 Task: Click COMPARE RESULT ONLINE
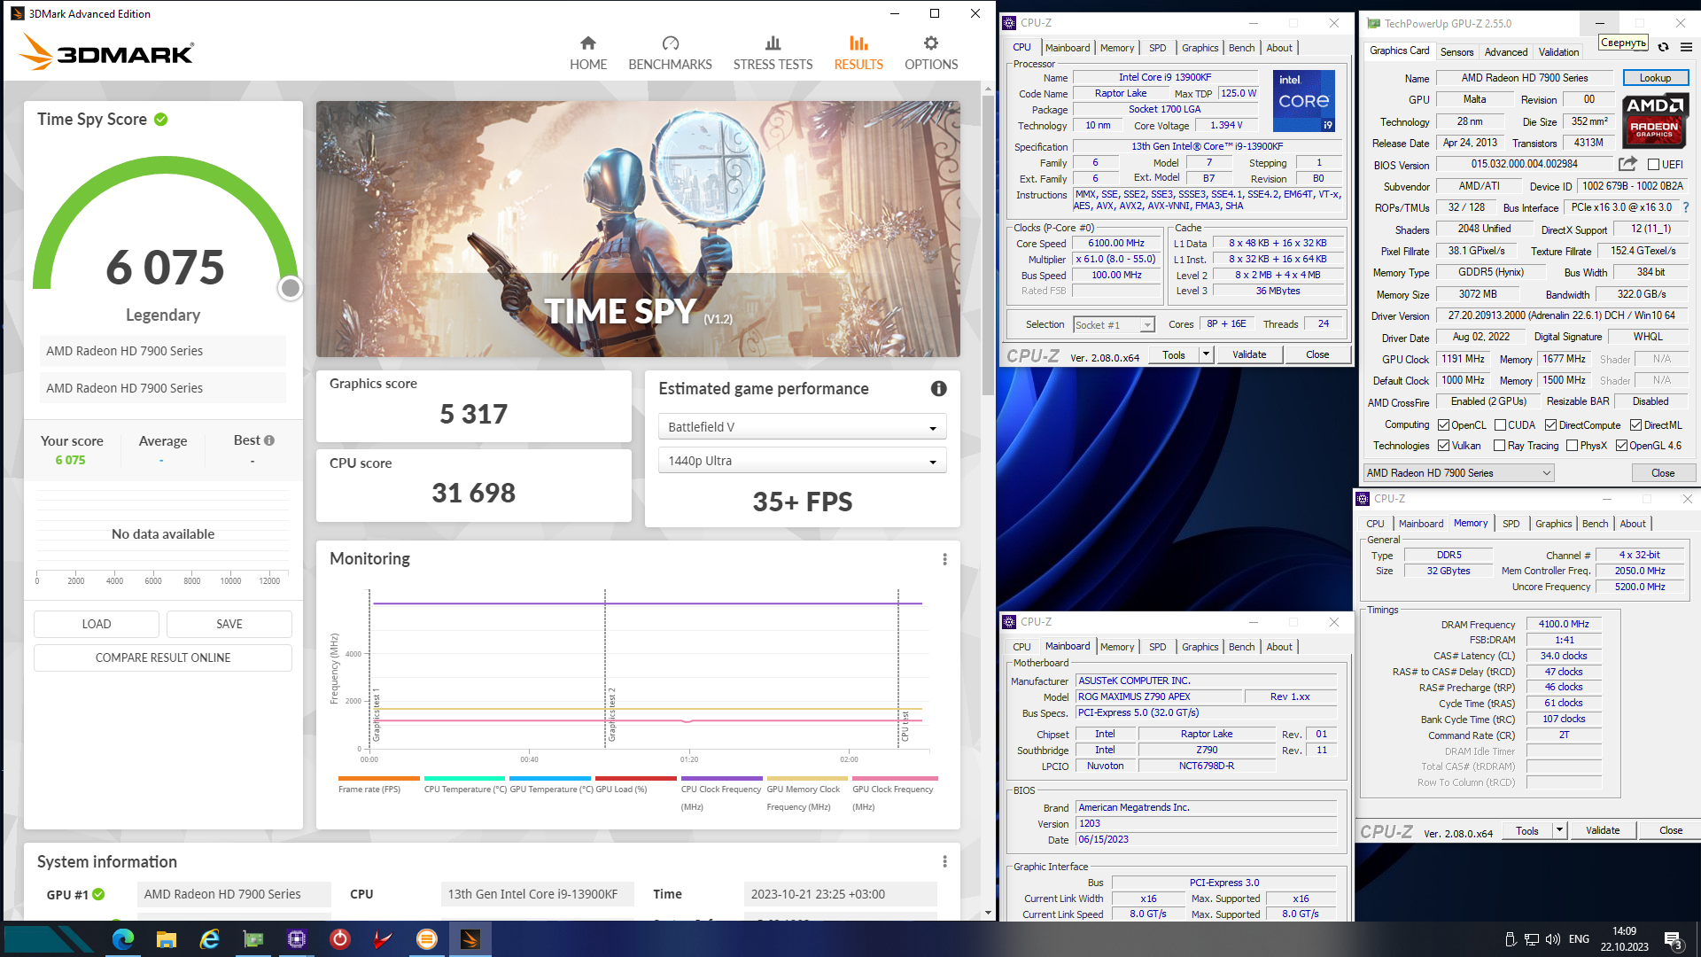point(163,657)
